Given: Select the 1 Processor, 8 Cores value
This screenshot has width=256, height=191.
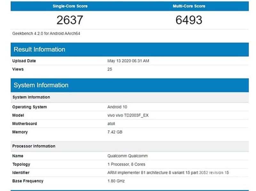Looking at the screenshot, I should (x=126, y=164).
